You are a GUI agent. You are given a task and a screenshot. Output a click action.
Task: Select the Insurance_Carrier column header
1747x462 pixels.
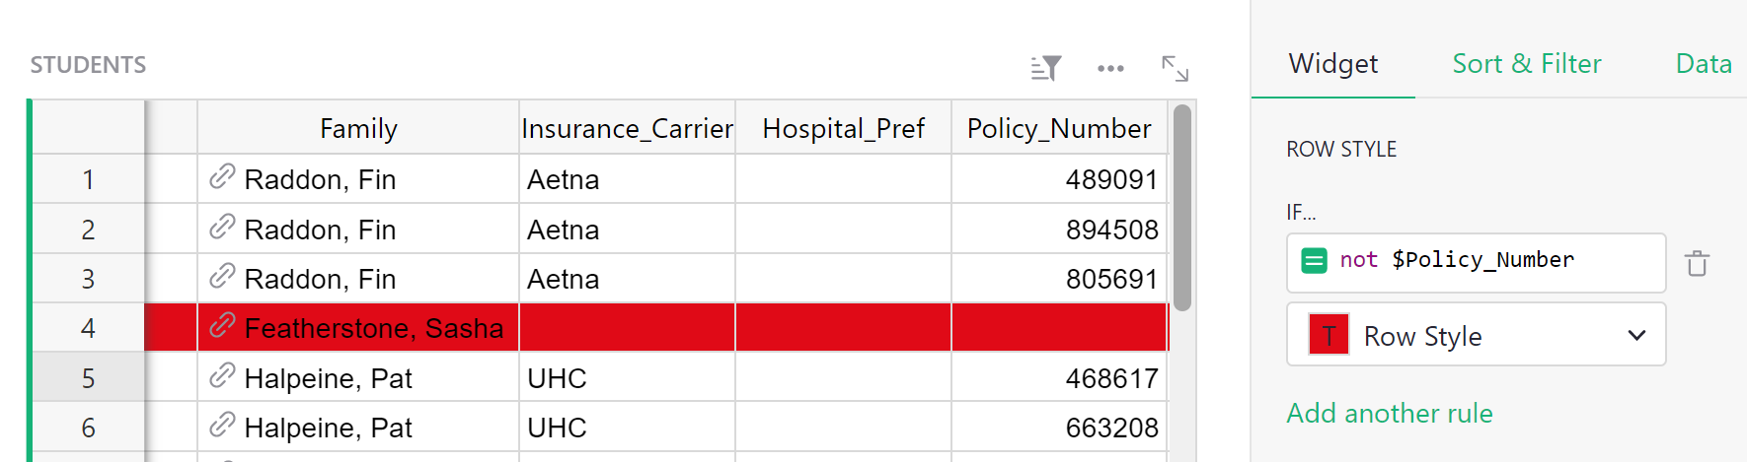click(x=627, y=128)
